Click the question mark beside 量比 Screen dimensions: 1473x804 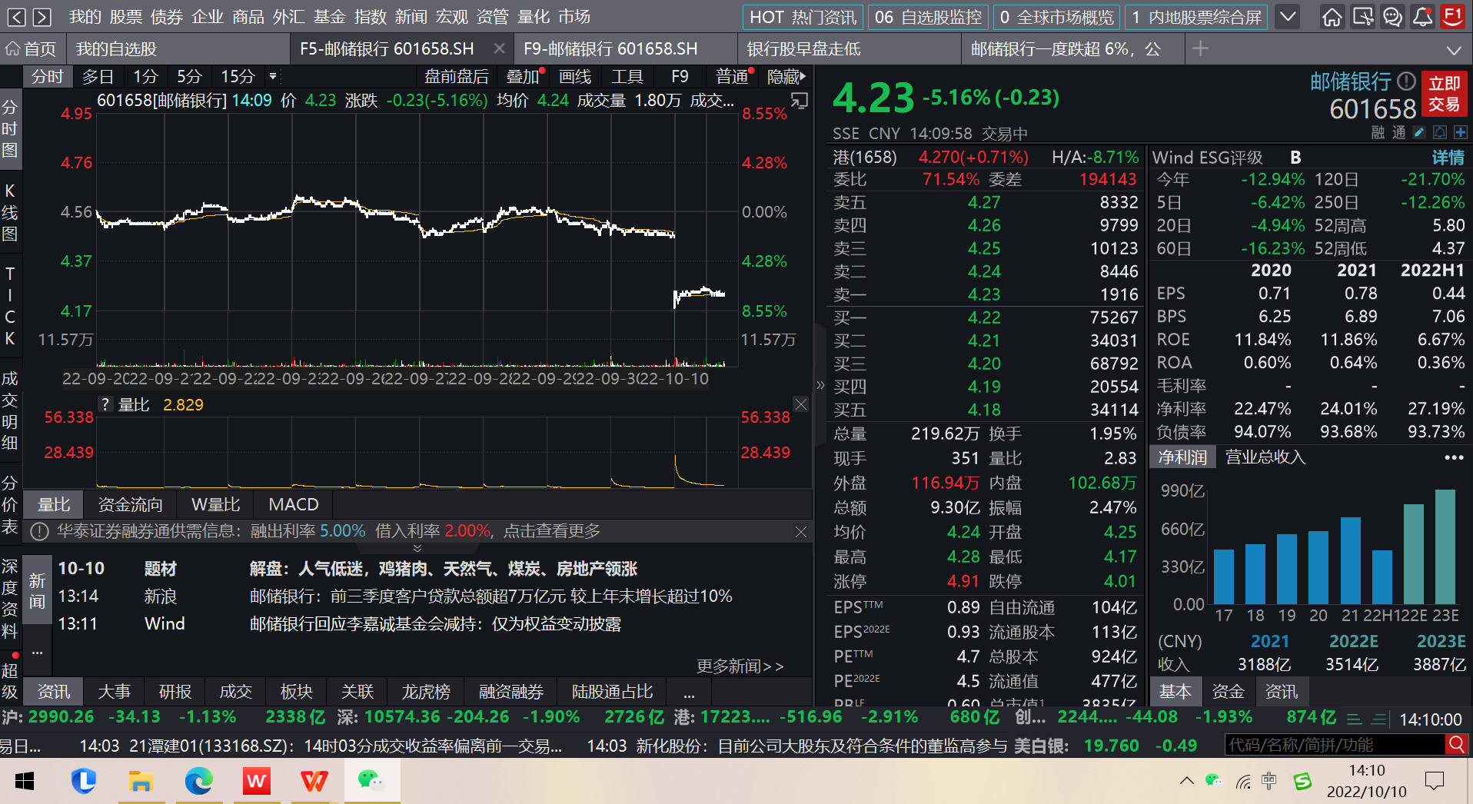point(105,404)
